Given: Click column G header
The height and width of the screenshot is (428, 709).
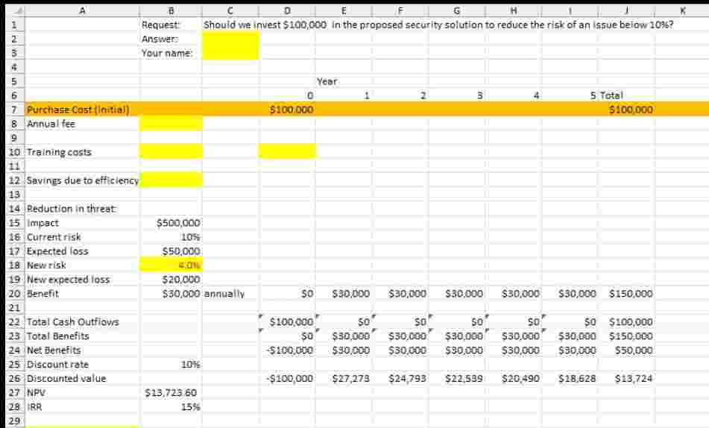Looking at the screenshot, I should click(x=457, y=10).
